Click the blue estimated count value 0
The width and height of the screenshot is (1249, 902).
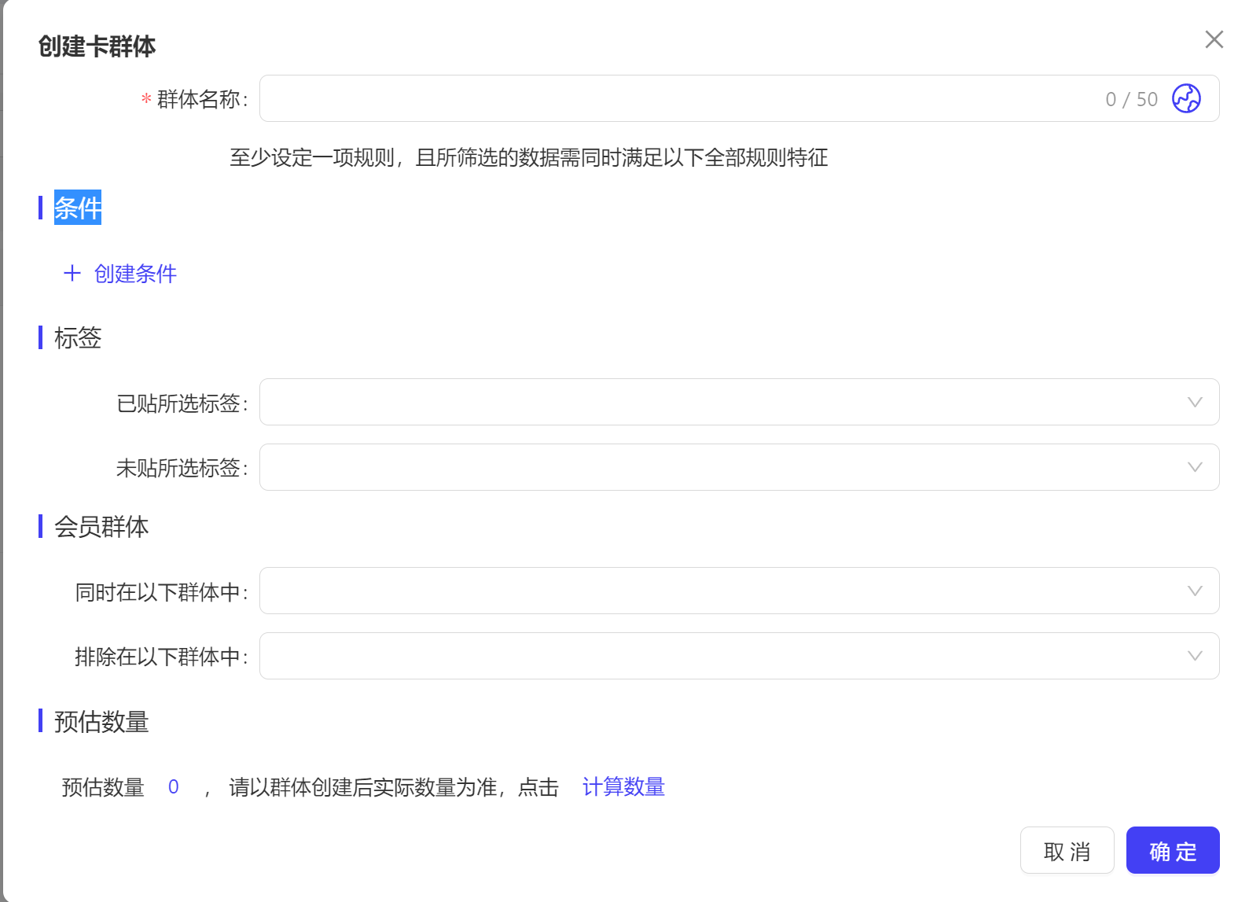174,786
